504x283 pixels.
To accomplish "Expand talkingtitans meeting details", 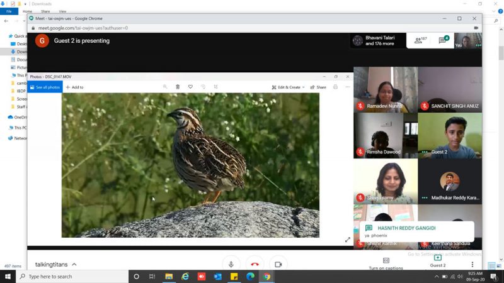I will click(x=56, y=264).
